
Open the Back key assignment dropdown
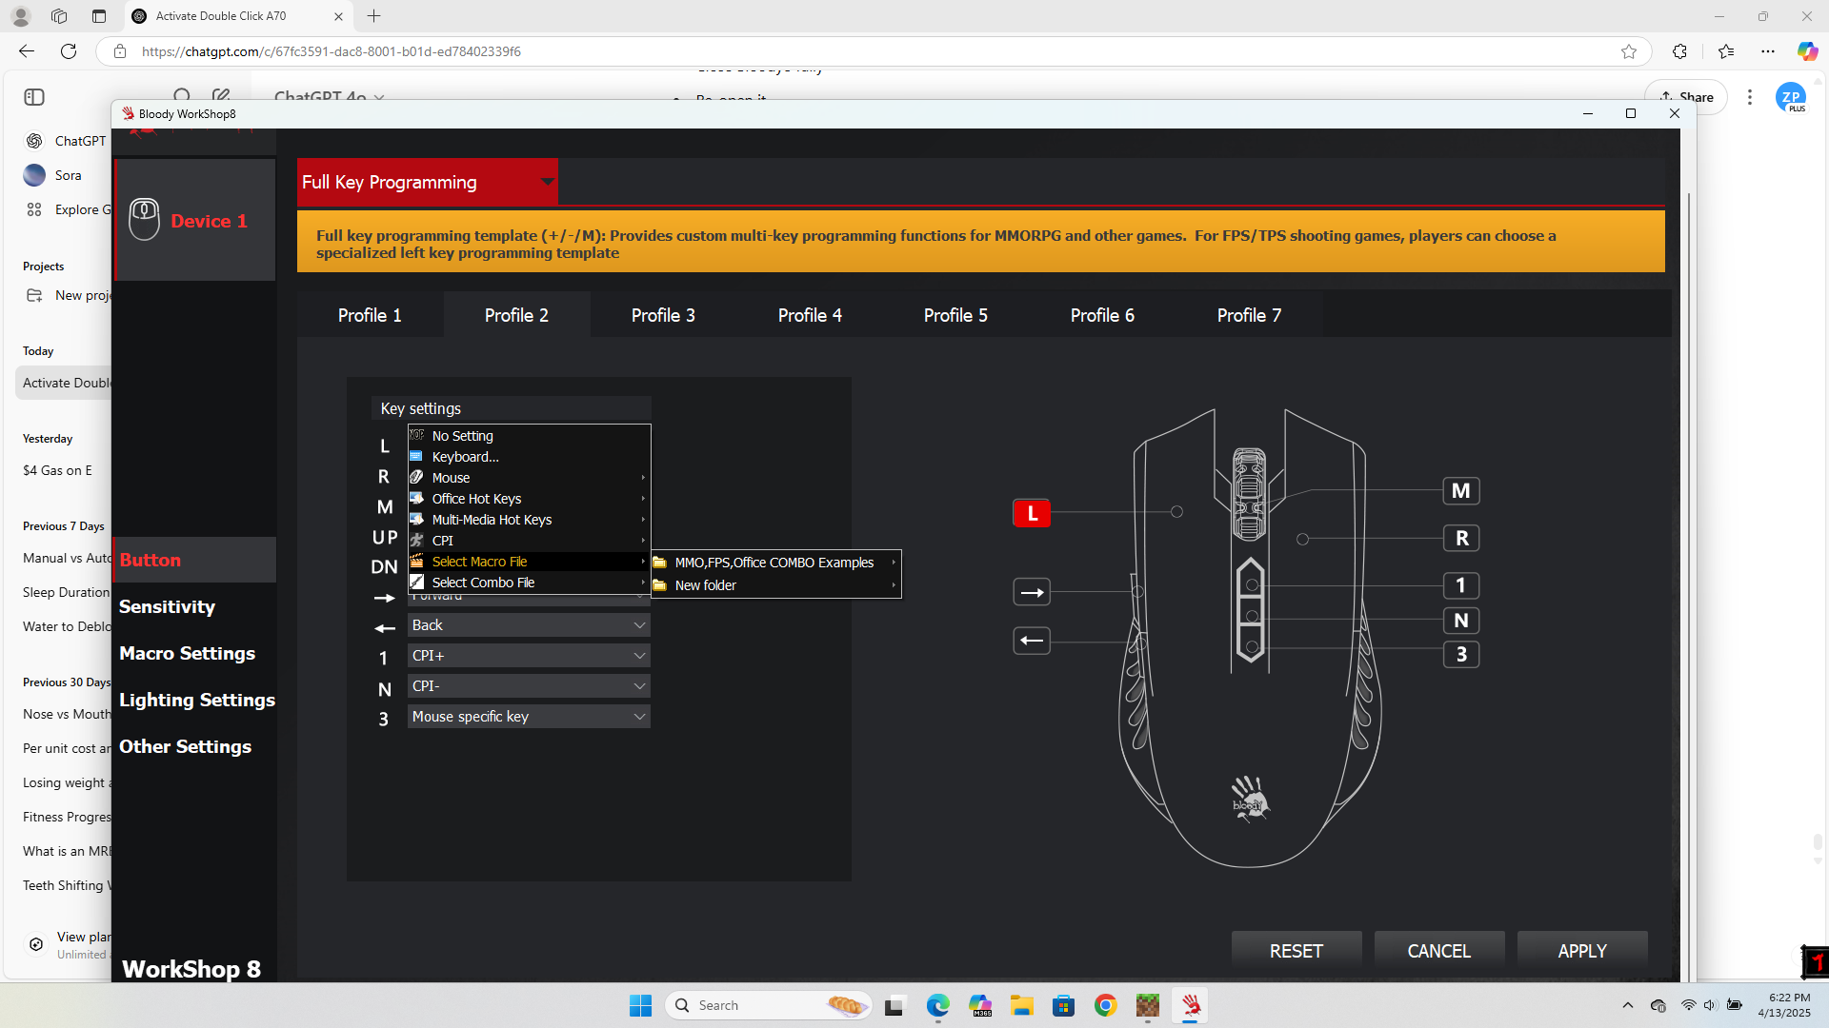tap(639, 625)
